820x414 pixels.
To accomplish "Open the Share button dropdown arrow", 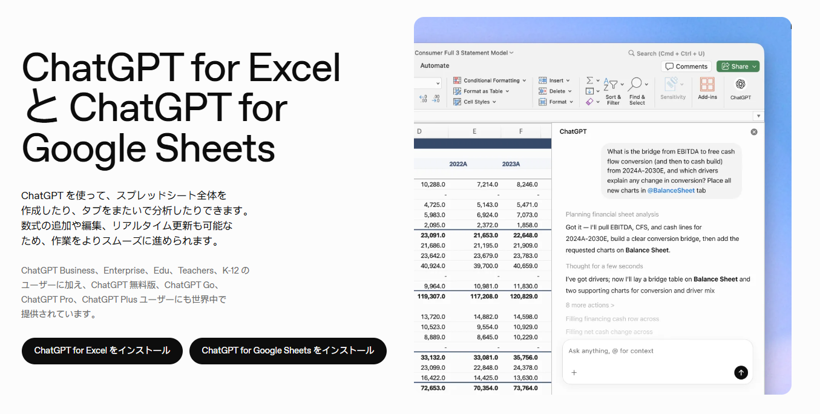I will click(754, 67).
